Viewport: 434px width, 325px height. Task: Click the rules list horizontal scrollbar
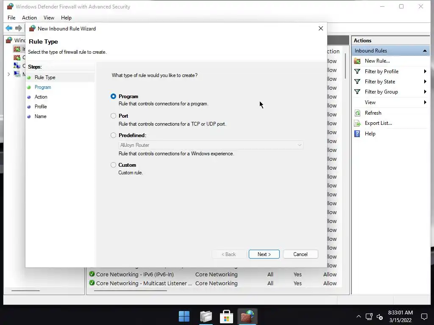(x=131, y=290)
